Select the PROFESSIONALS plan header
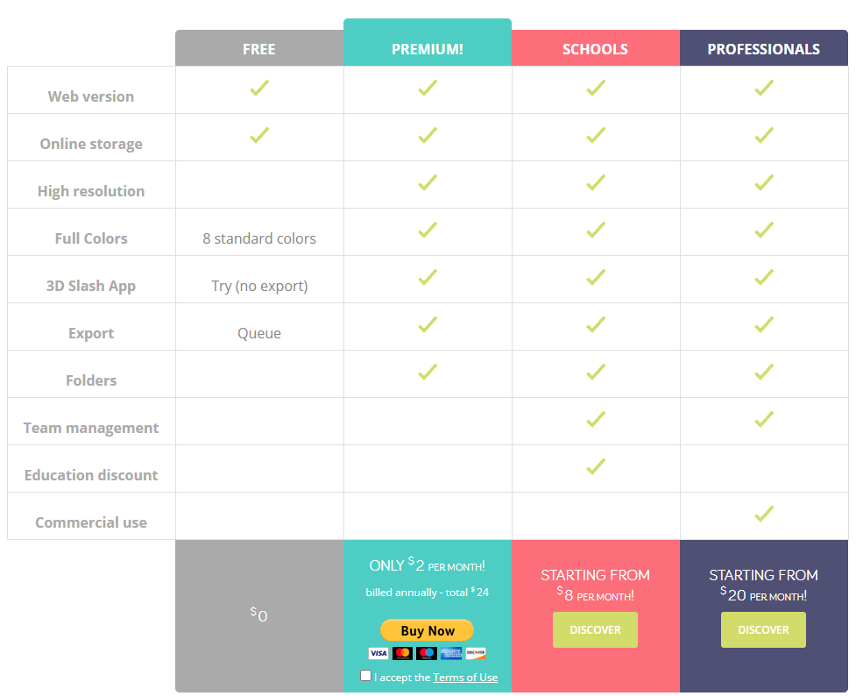The image size is (863, 696). (x=764, y=48)
